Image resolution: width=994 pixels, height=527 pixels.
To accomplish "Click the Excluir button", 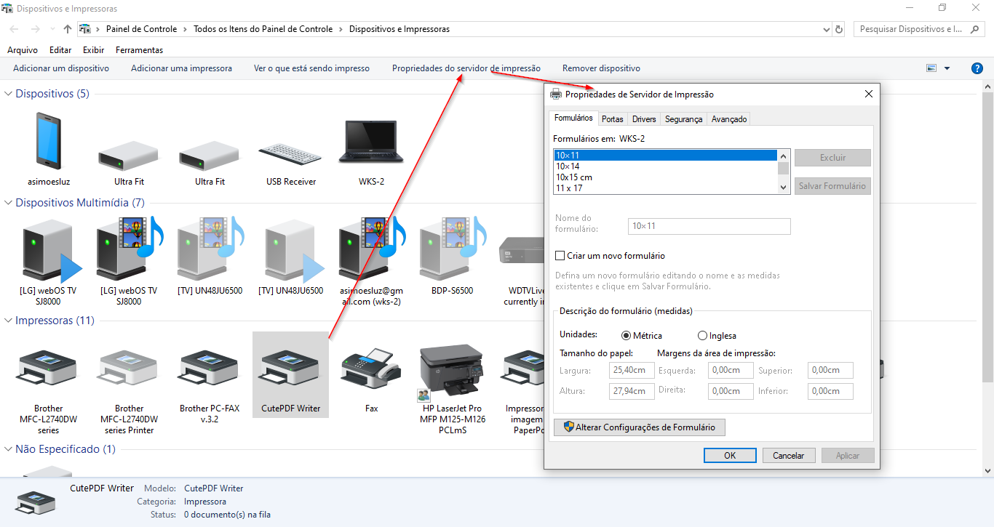I will point(832,158).
